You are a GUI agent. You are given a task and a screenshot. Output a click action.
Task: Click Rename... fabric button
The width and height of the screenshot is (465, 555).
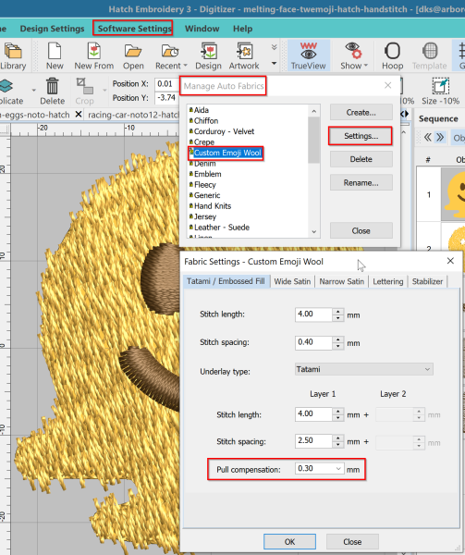click(x=361, y=182)
